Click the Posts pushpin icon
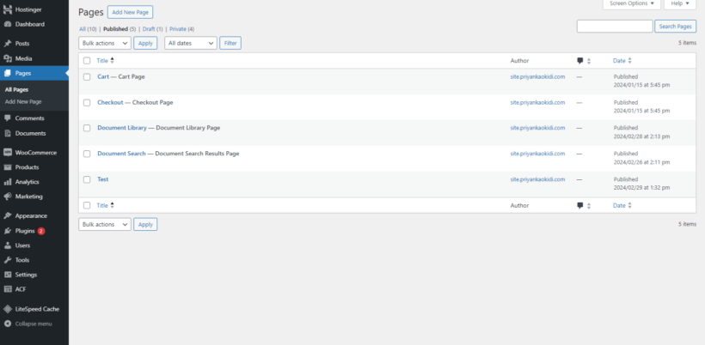This screenshot has height=345, width=705. pos(7,44)
